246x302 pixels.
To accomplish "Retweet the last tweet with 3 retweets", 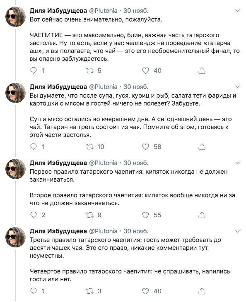I will (x=89, y=291).
